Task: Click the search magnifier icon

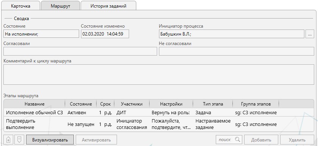Action: coord(238,140)
